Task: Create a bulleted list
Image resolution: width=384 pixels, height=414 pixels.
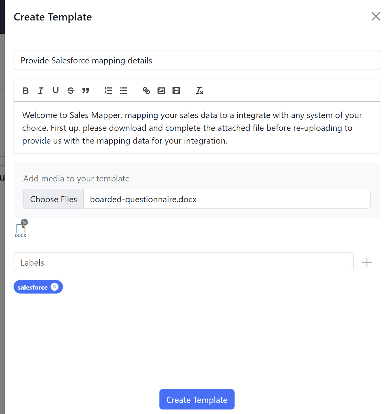Action: pos(124,91)
